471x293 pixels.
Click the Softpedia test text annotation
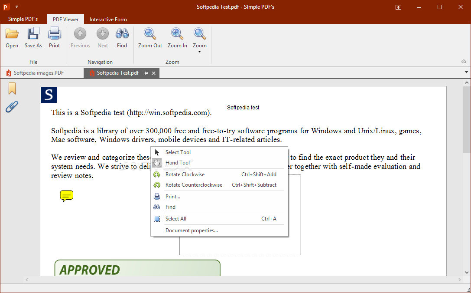click(243, 107)
